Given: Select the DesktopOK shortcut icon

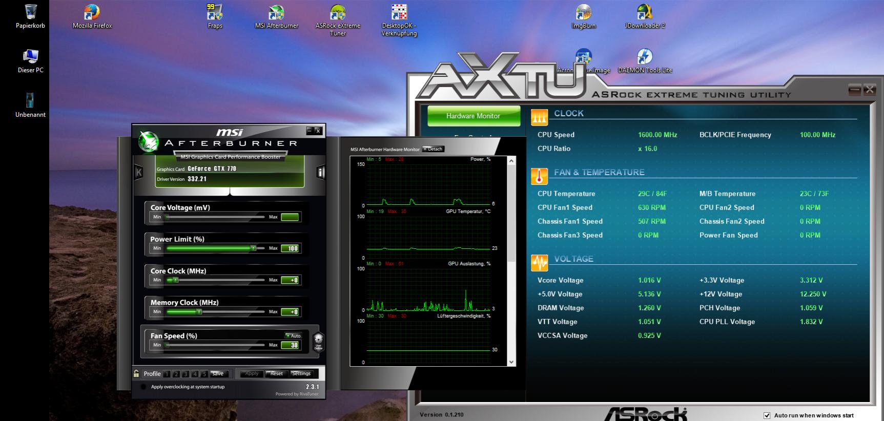Looking at the screenshot, I should [399, 19].
